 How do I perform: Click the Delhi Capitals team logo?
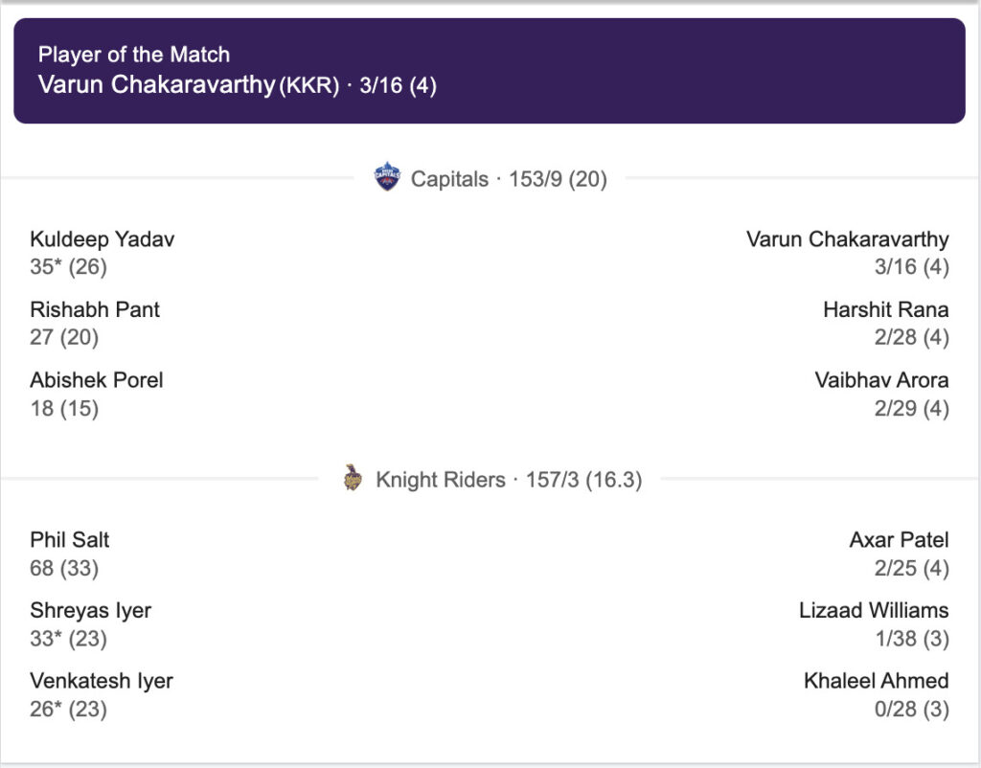click(387, 178)
